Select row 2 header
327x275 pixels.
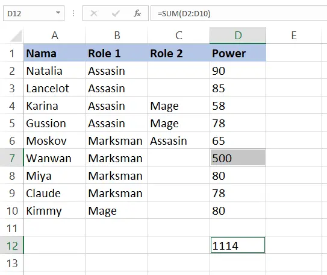pyautogui.click(x=12, y=71)
